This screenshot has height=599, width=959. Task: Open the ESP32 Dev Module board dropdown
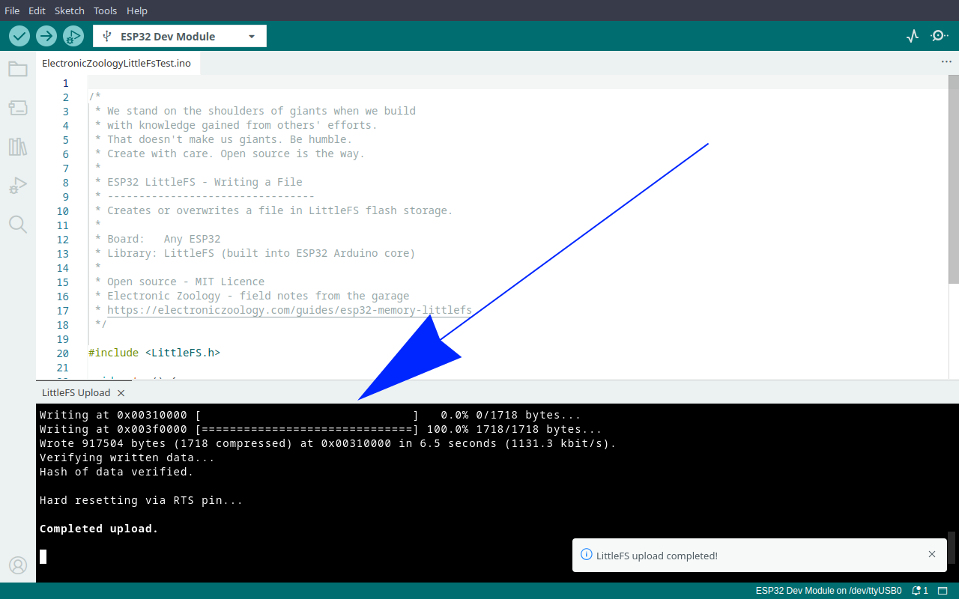tap(180, 36)
